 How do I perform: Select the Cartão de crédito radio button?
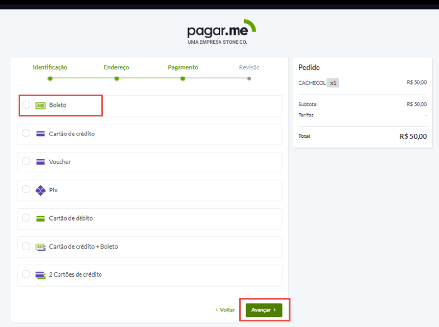[x=26, y=133]
